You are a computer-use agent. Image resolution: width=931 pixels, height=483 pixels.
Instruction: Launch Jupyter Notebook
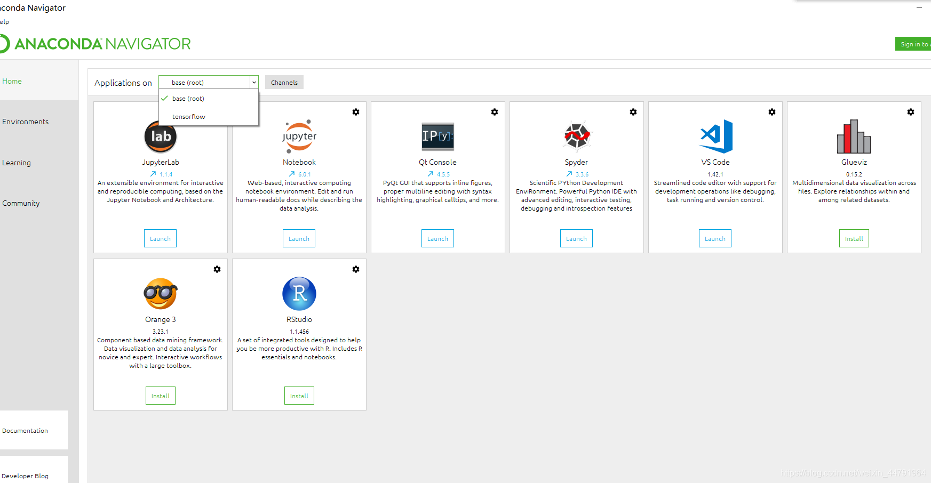tap(299, 238)
